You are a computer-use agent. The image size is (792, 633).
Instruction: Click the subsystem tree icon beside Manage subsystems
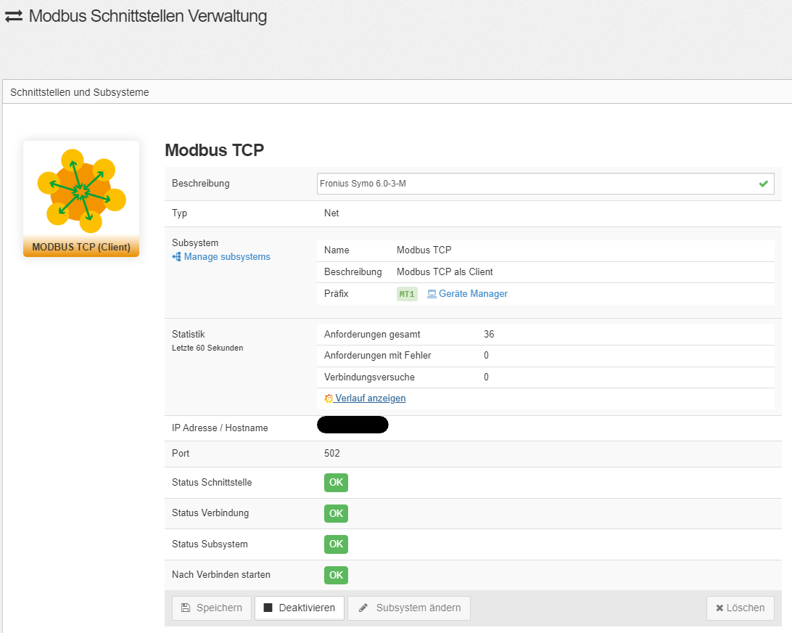click(176, 257)
